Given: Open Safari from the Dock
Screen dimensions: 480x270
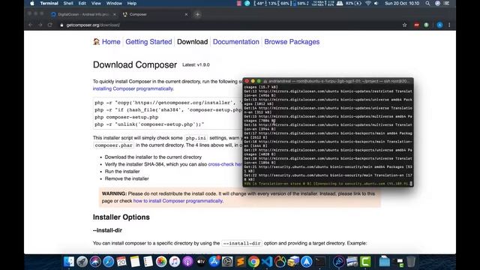Looking at the screenshot, I should click(108, 262).
